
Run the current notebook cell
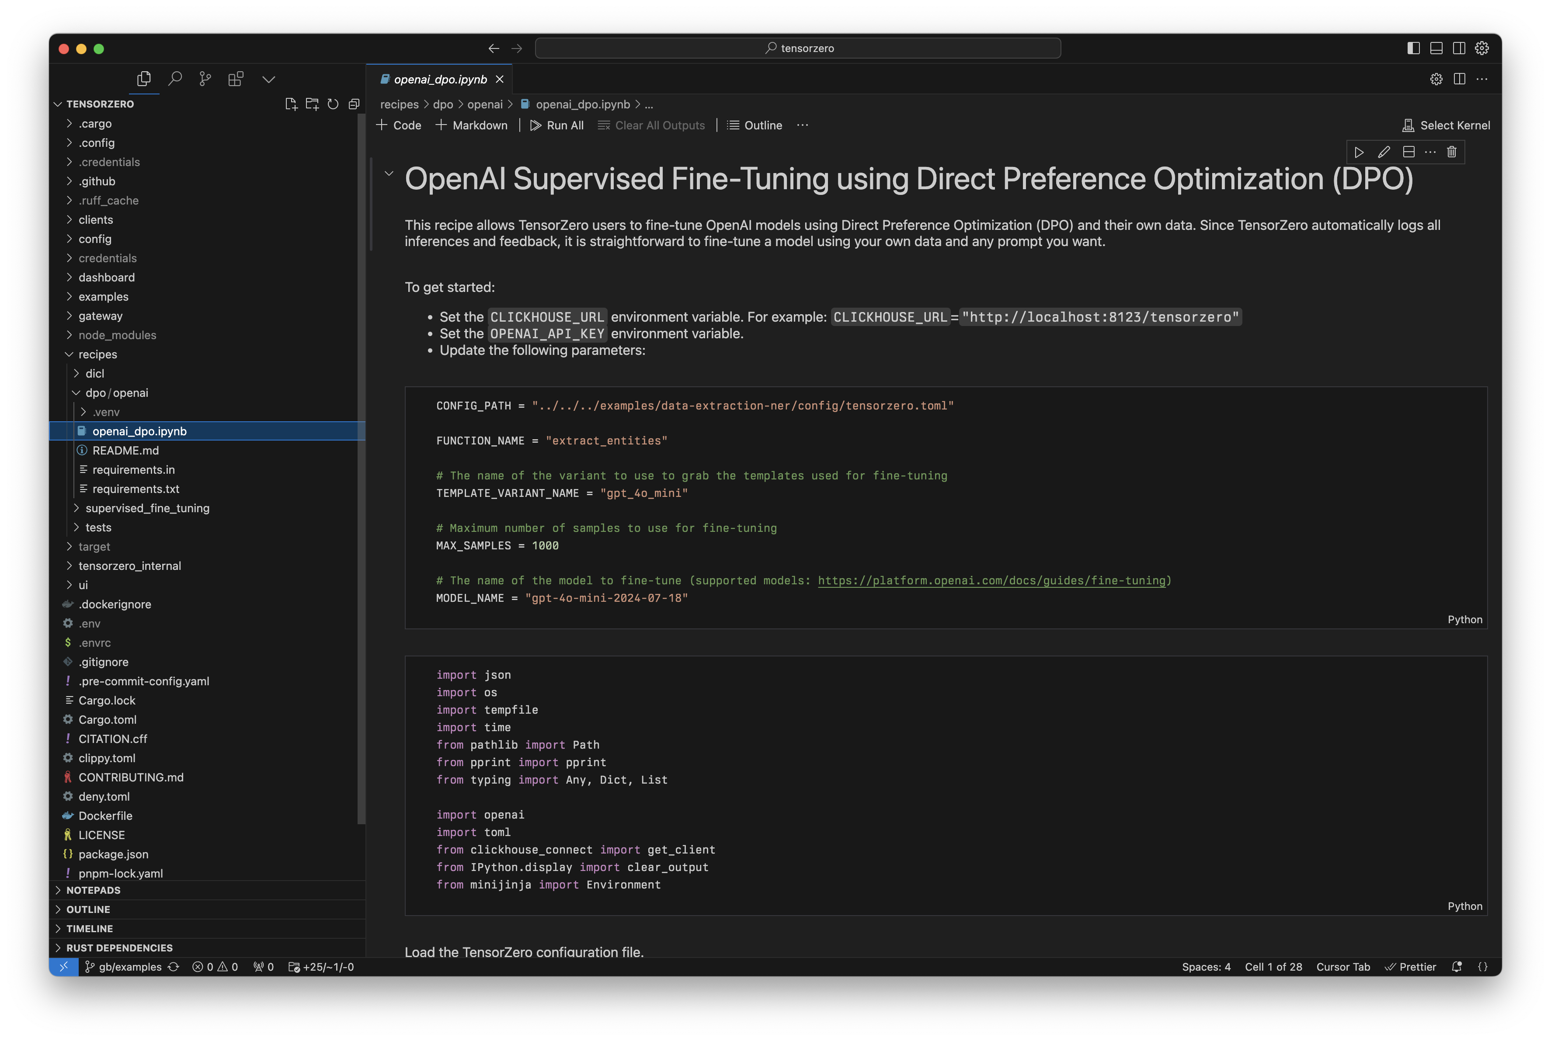(x=1359, y=152)
